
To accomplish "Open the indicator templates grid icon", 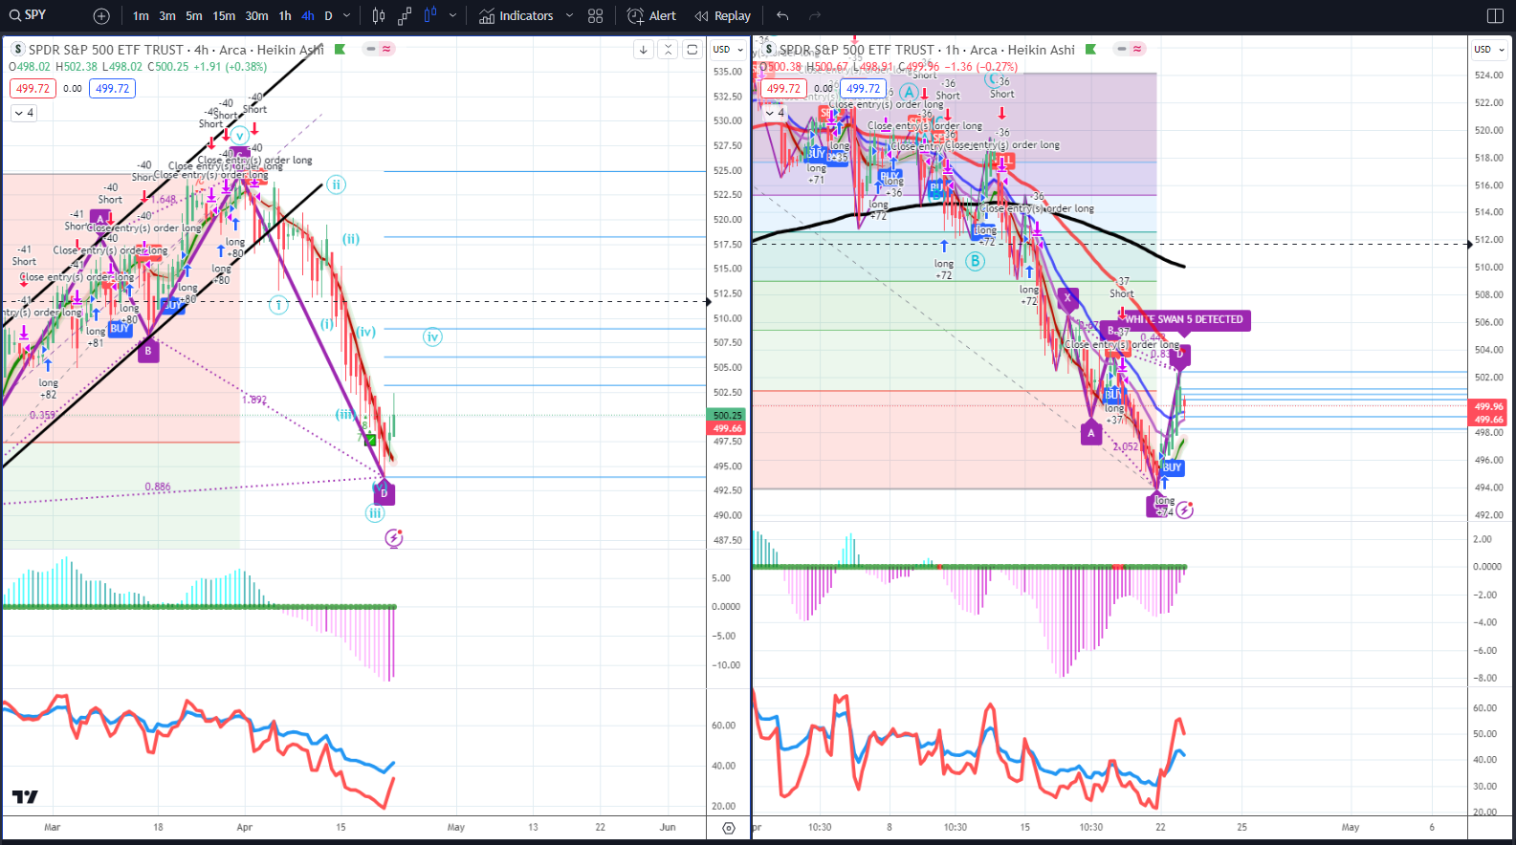I will (x=596, y=16).
